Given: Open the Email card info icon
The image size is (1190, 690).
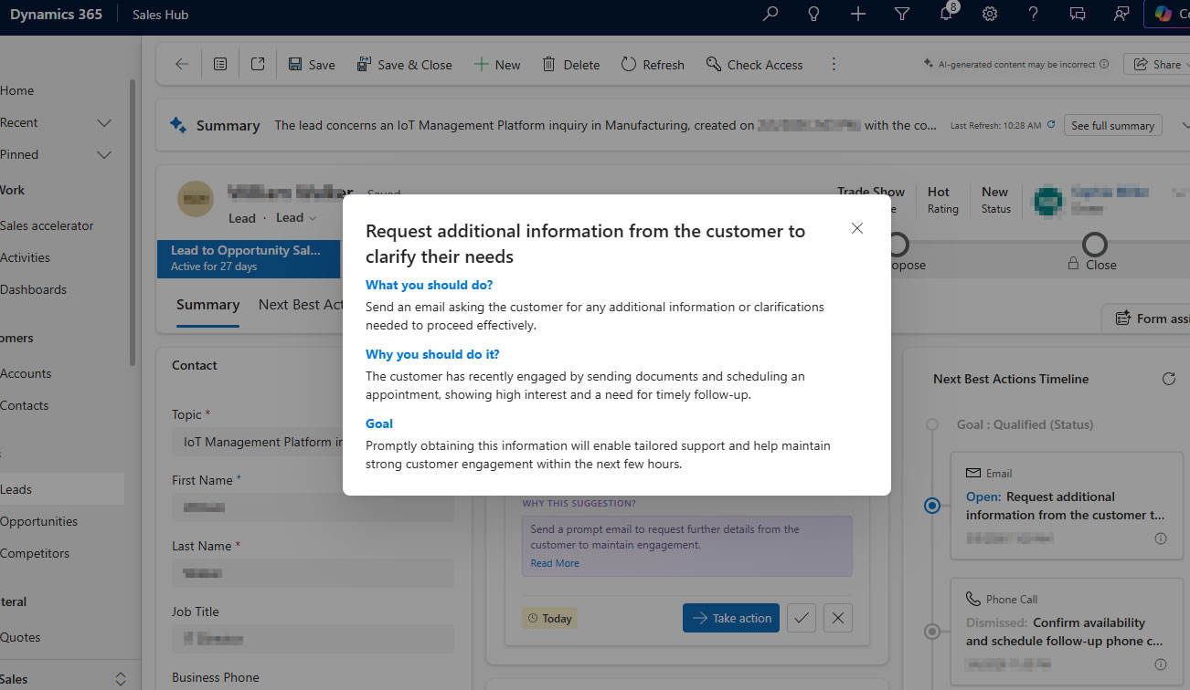Looking at the screenshot, I should click(1161, 538).
